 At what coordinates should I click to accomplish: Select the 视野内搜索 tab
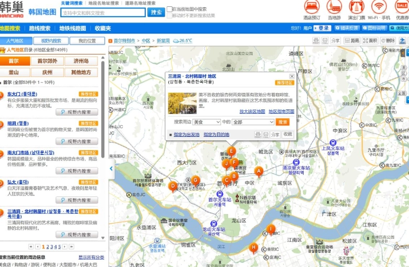tap(51, 41)
